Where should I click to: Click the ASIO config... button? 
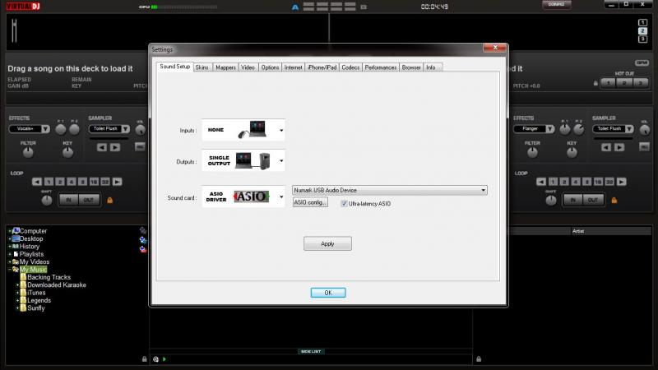pyautogui.click(x=309, y=202)
